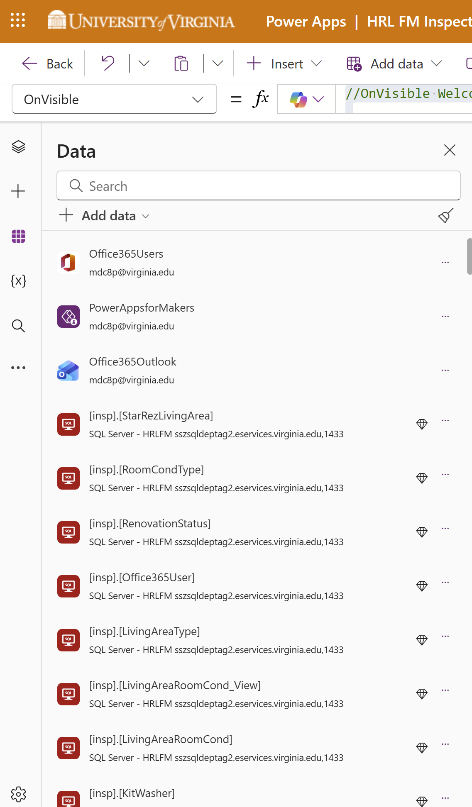Open more options for [insp].[RenovationStatus]
This screenshot has height=807, width=472.
coord(445,529)
